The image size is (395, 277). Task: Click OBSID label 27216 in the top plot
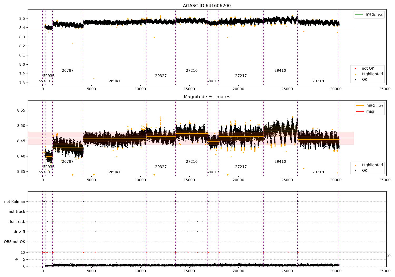(x=192, y=71)
